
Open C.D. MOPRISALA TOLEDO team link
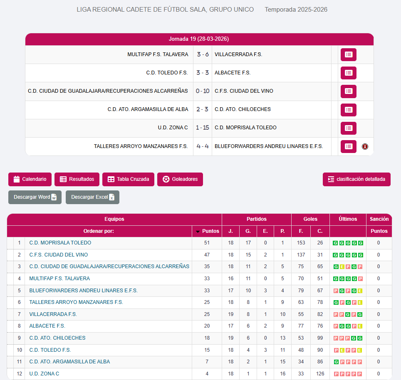[60, 243]
